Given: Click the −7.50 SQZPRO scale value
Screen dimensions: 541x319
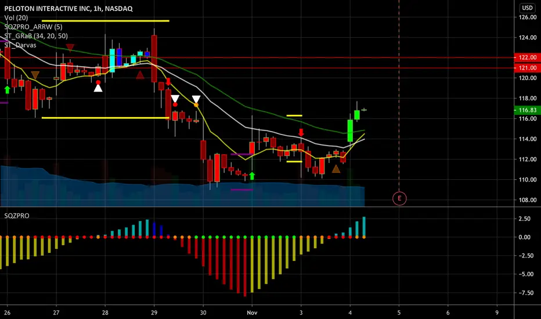Looking at the screenshot, I should 526,292.
